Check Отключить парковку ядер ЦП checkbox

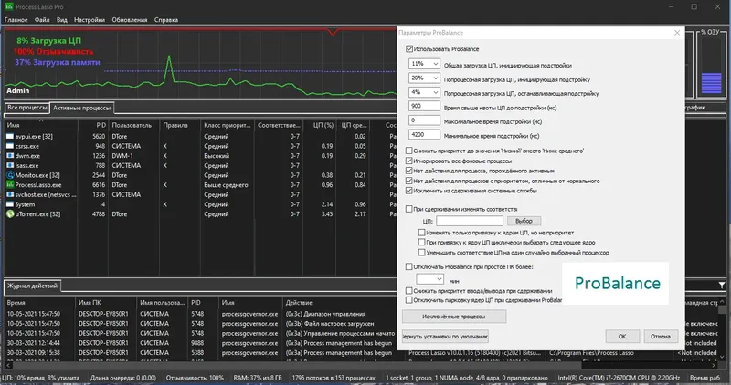point(408,300)
